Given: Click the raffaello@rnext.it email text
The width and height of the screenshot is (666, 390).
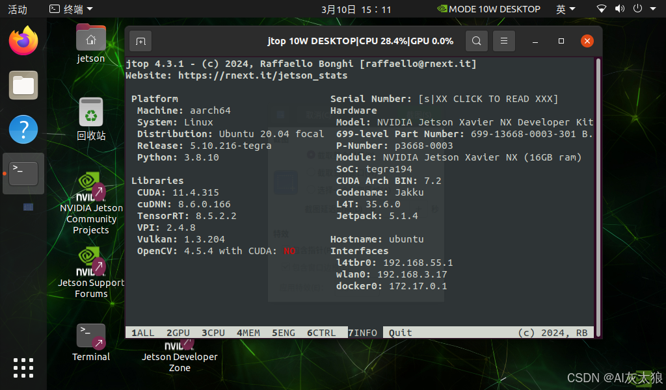Looking at the screenshot, I should (418, 64).
